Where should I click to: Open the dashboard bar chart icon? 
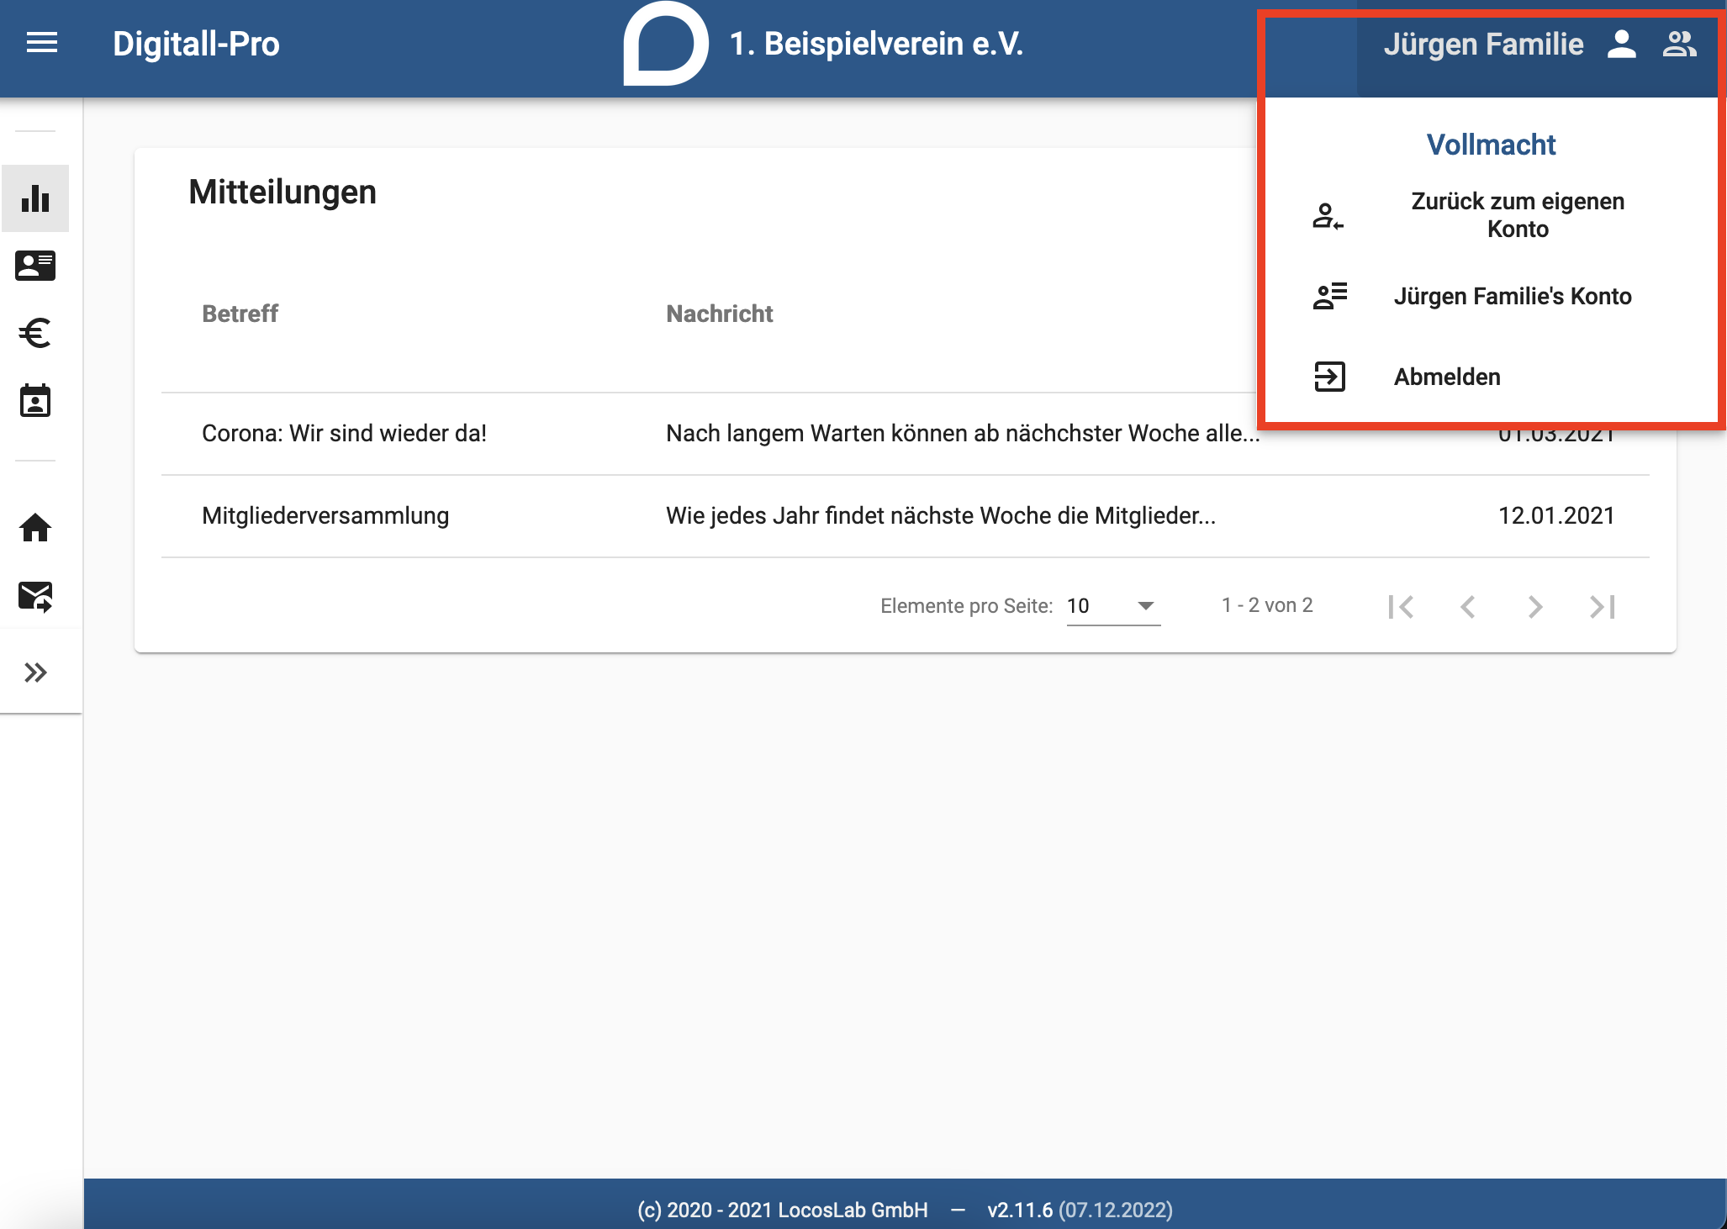pyautogui.click(x=35, y=198)
